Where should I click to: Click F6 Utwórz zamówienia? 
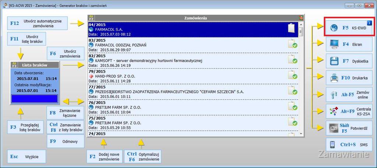pyautogui.click(x=66, y=53)
